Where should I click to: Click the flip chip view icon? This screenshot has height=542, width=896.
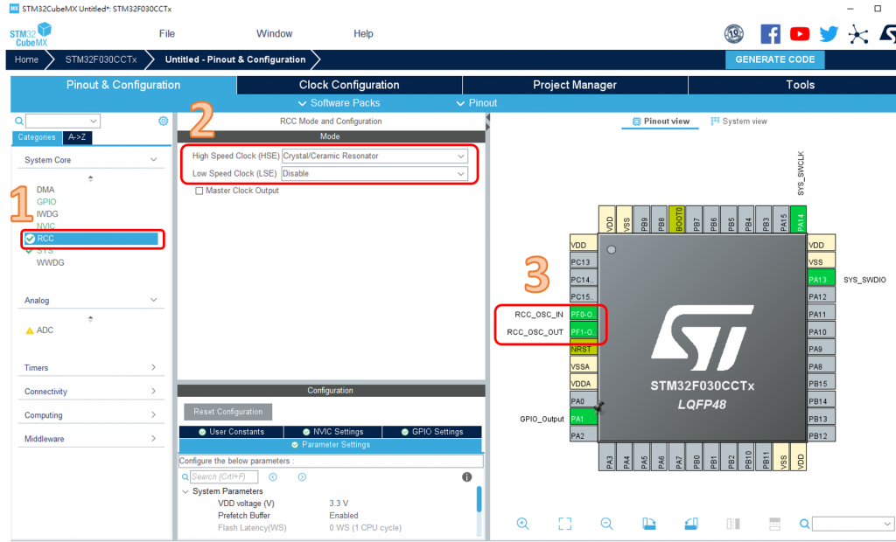(x=733, y=524)
